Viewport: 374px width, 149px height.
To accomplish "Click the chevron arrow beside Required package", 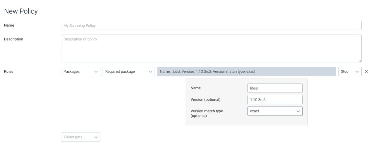I will [151, 72].
